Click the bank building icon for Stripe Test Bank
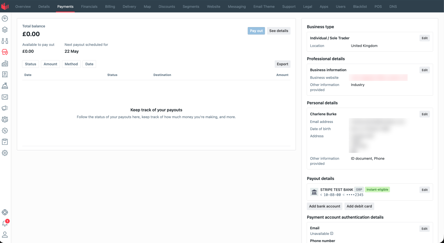 pos(314,192)
